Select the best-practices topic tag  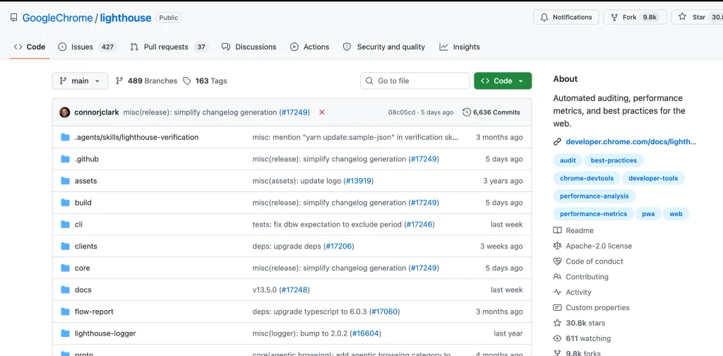pyautogui.click(x=614, y=160)
